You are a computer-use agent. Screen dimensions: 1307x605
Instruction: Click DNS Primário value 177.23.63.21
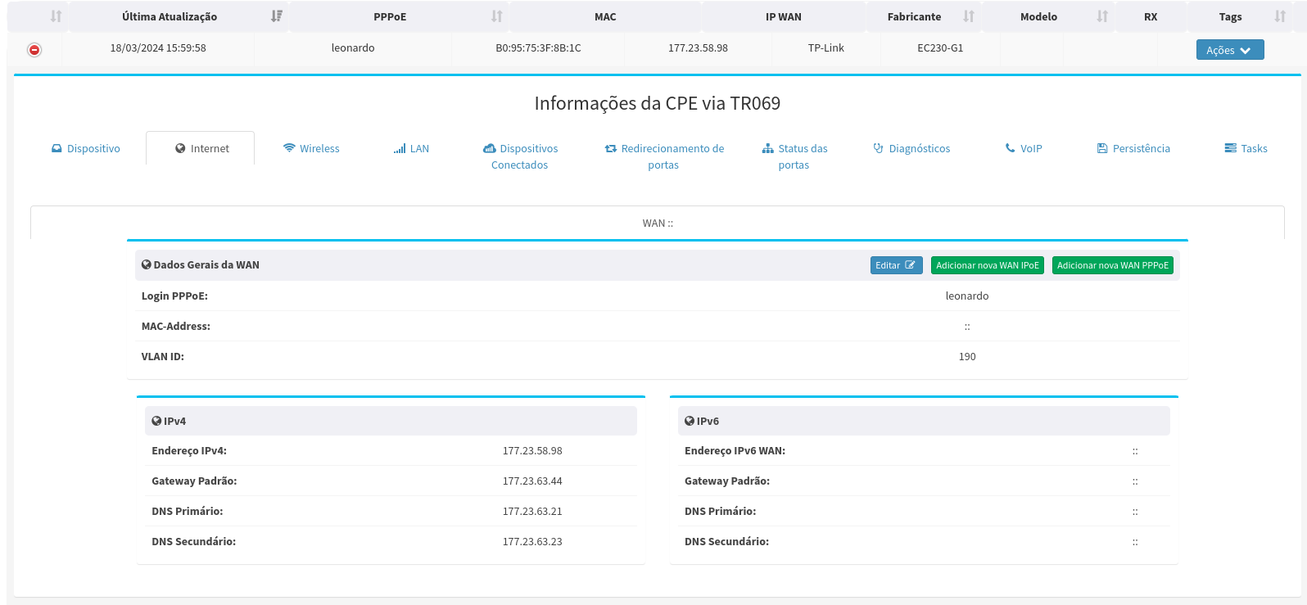(532, 511)
